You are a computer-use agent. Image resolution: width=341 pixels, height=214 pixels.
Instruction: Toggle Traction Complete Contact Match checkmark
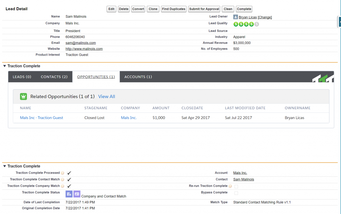[x=69, y=179]
